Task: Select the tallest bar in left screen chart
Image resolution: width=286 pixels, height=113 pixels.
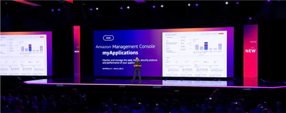Action: point(30,48)
